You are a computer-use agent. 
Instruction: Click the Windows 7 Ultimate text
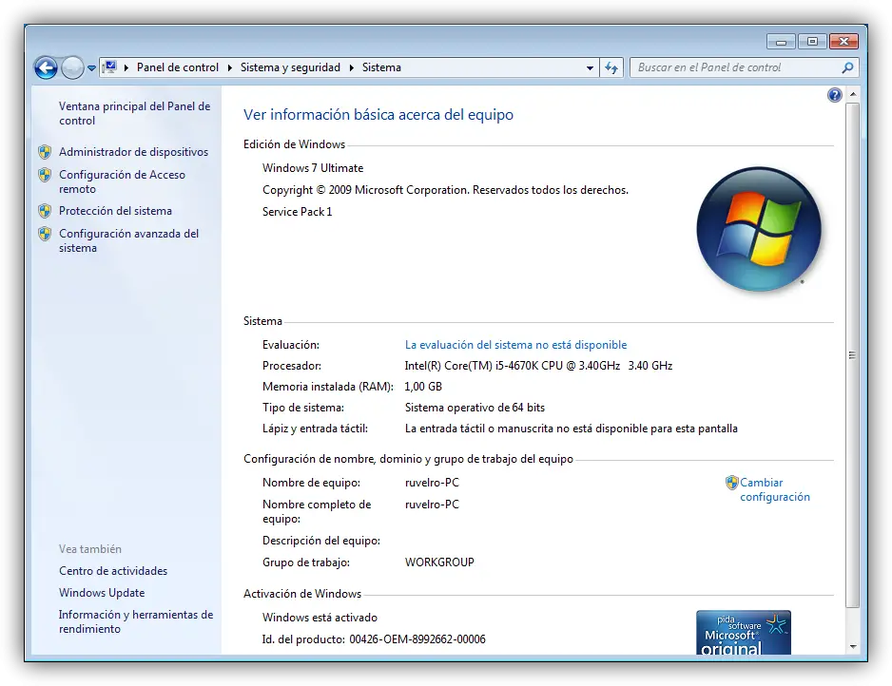click(x=313, y=167)
